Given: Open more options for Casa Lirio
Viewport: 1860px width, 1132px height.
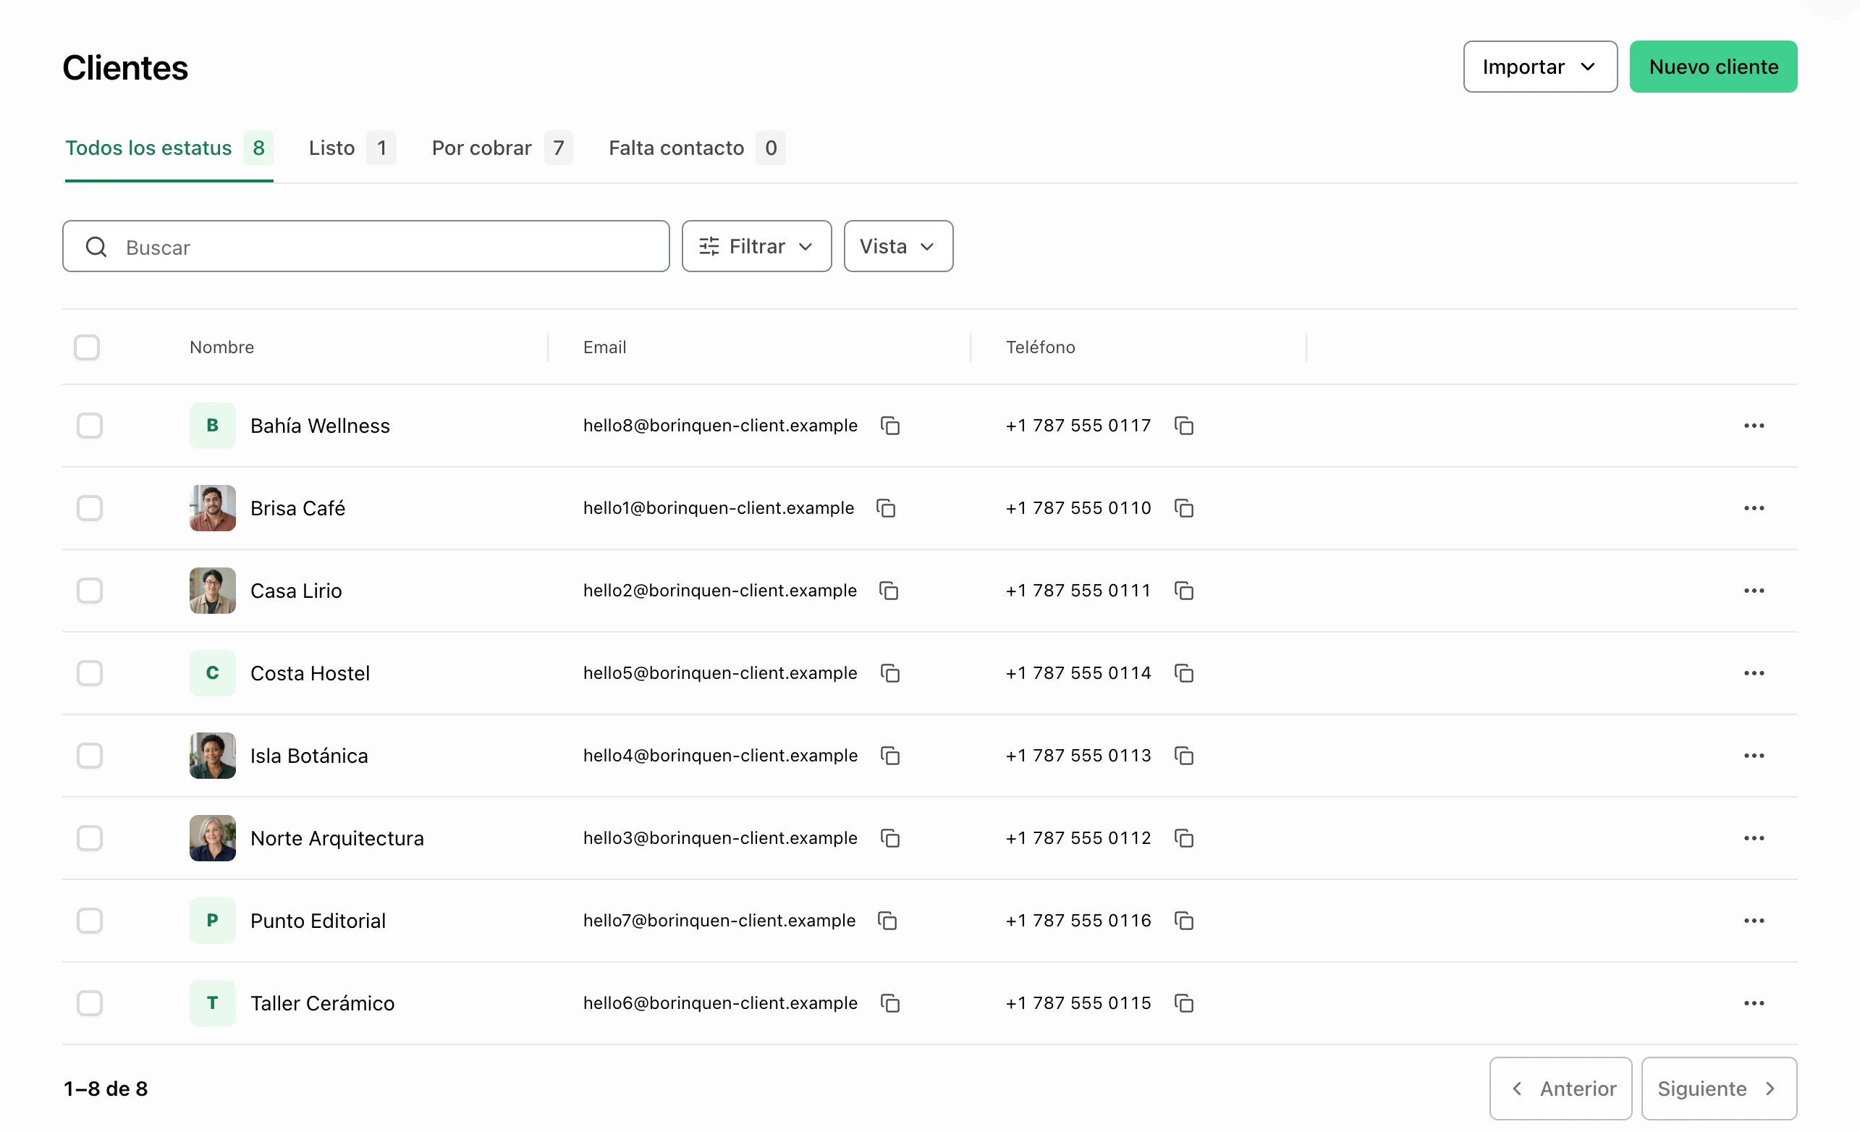Looking at the screenshot, I should [1754, 591].
